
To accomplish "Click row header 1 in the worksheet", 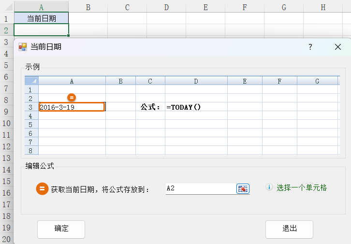I will [x=6, y=18].
